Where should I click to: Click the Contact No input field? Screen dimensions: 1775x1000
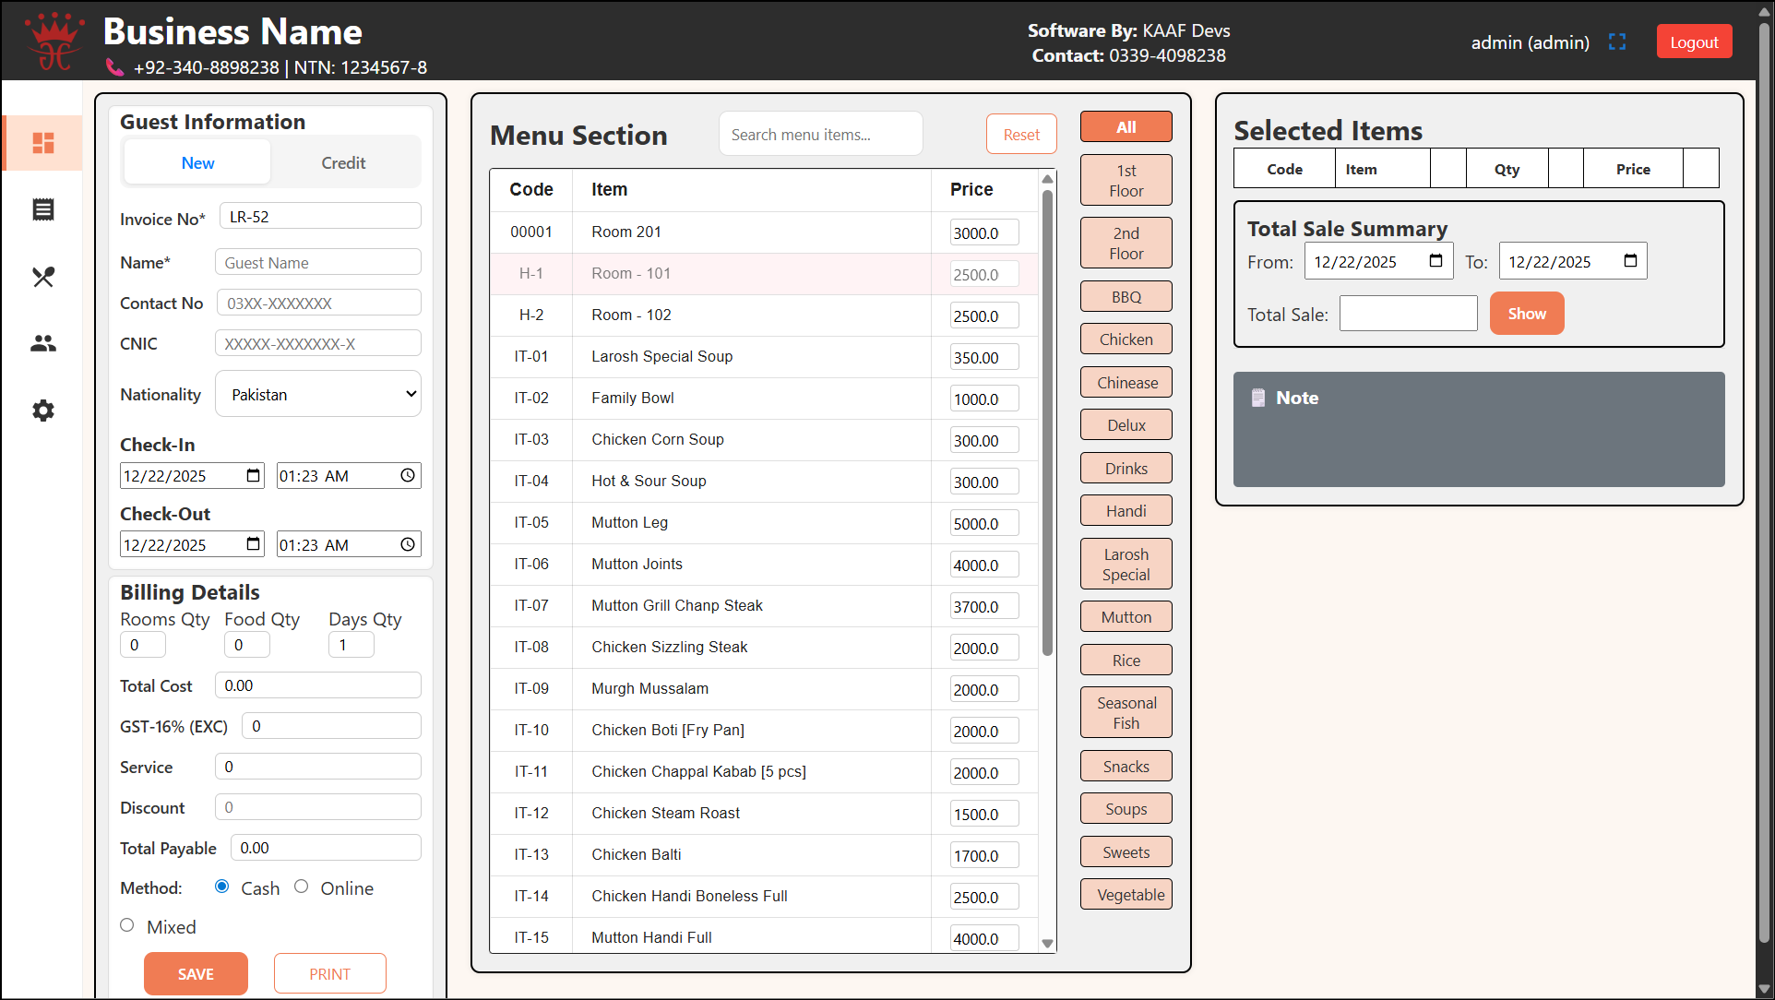pos(318,303)
